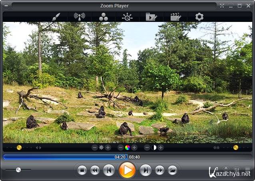Skip to previous track
Screen dimensions: 255x181
tap(109, 170)
